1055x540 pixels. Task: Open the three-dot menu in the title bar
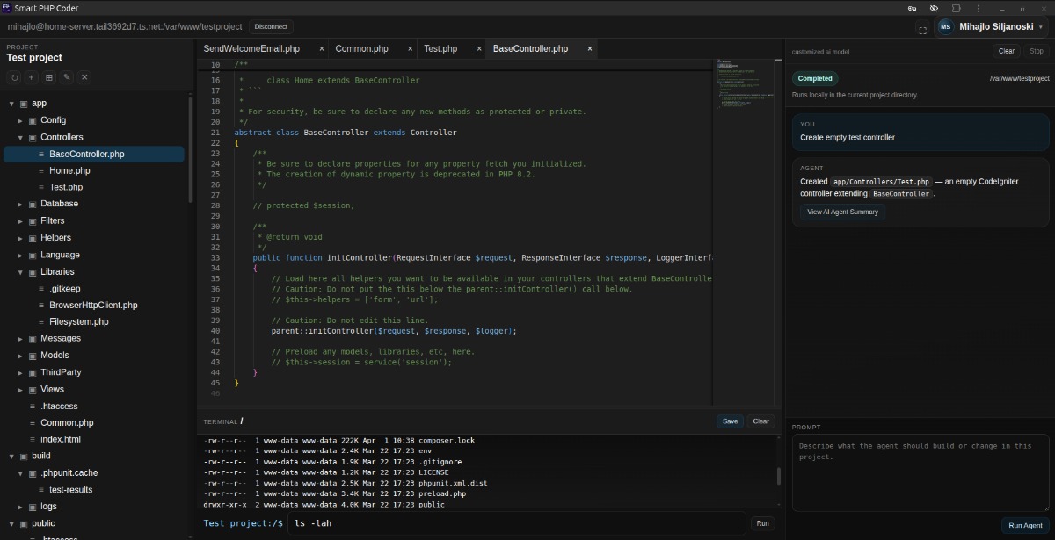click(x=979, y=8)
